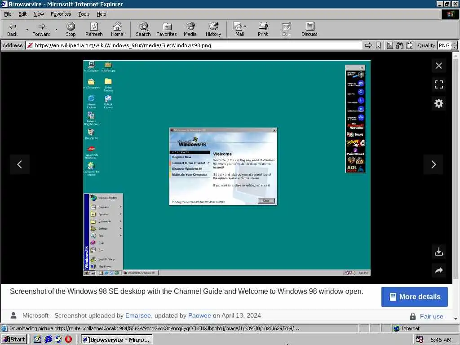Open the Edit menu

tap(22, 14)
